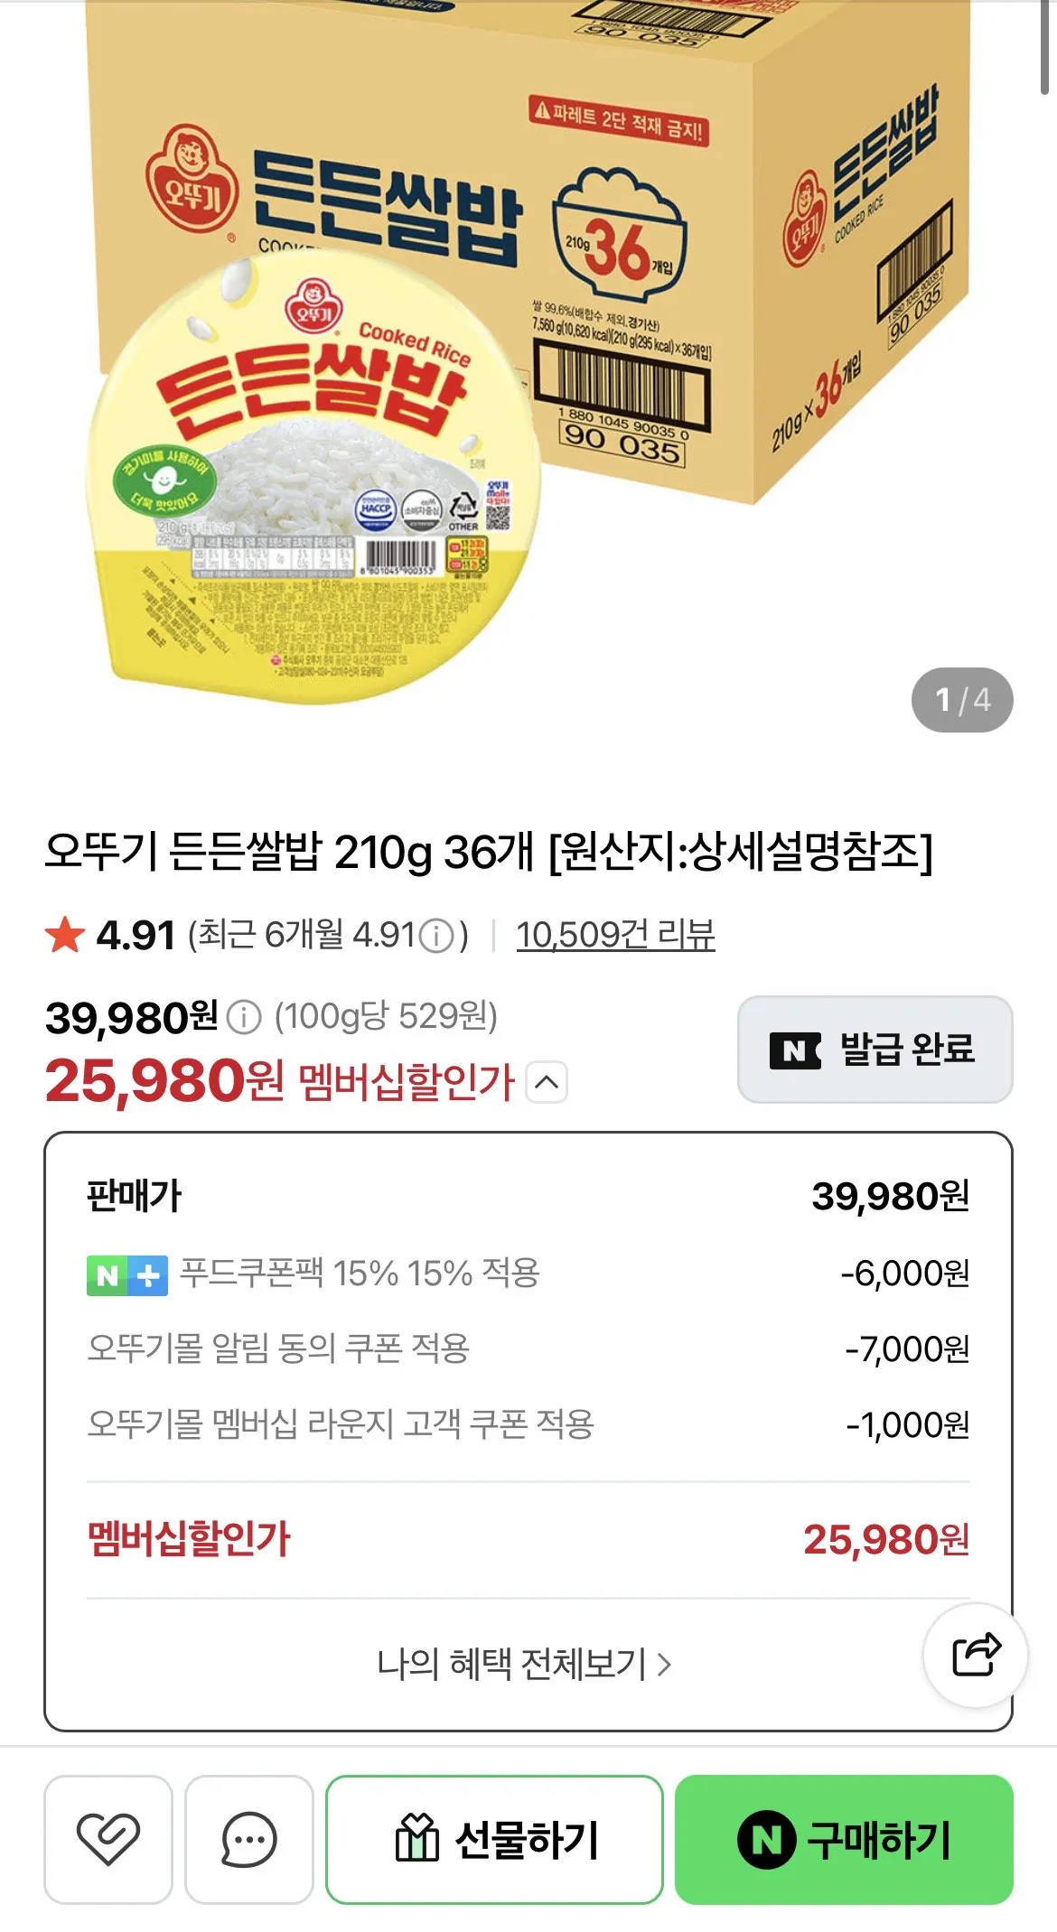Open the 10,509건 리뷰 link

coord(615,935)
